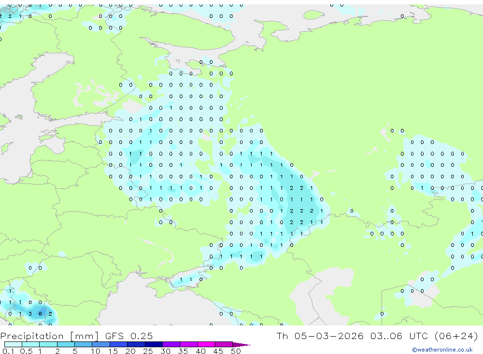
Task: Click the 25–30 mm navy swatch
Action: pyautogui.click(x=154, y=344)
